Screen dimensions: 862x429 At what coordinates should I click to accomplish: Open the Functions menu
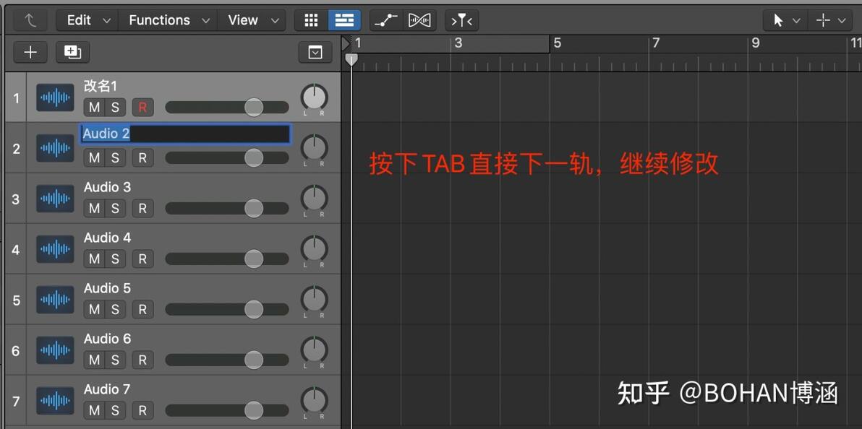point(168,20)
